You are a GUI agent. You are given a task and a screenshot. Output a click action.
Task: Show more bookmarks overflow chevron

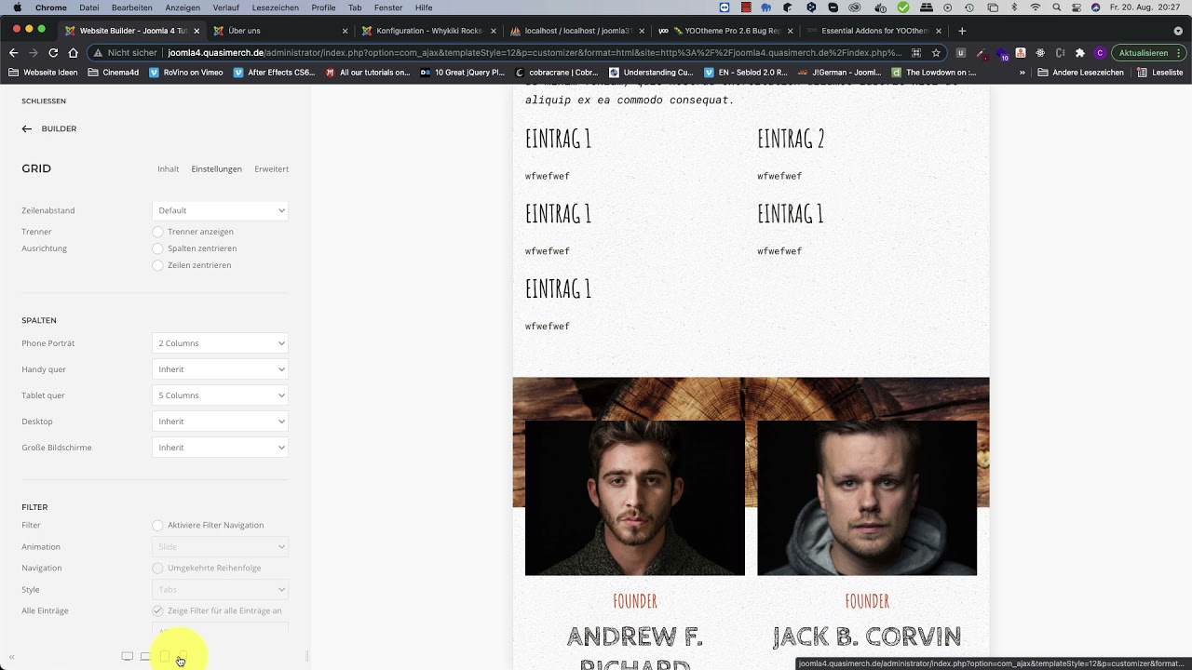click(1023, 73)
